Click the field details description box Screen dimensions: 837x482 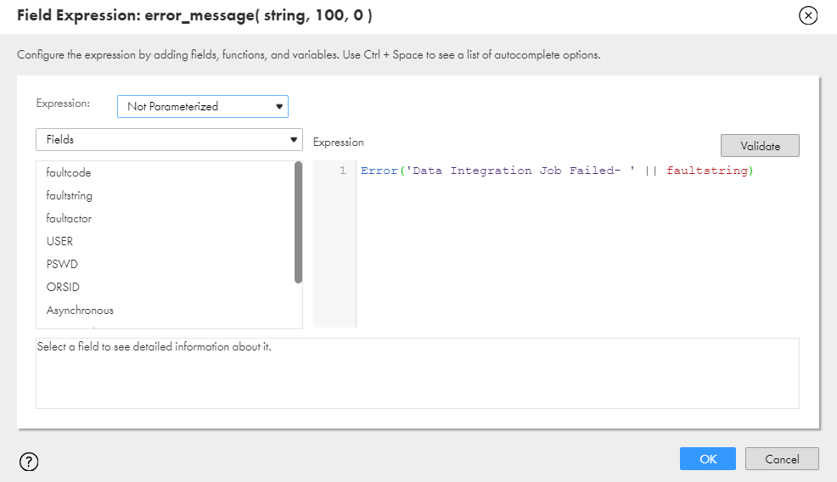point(418,373)
